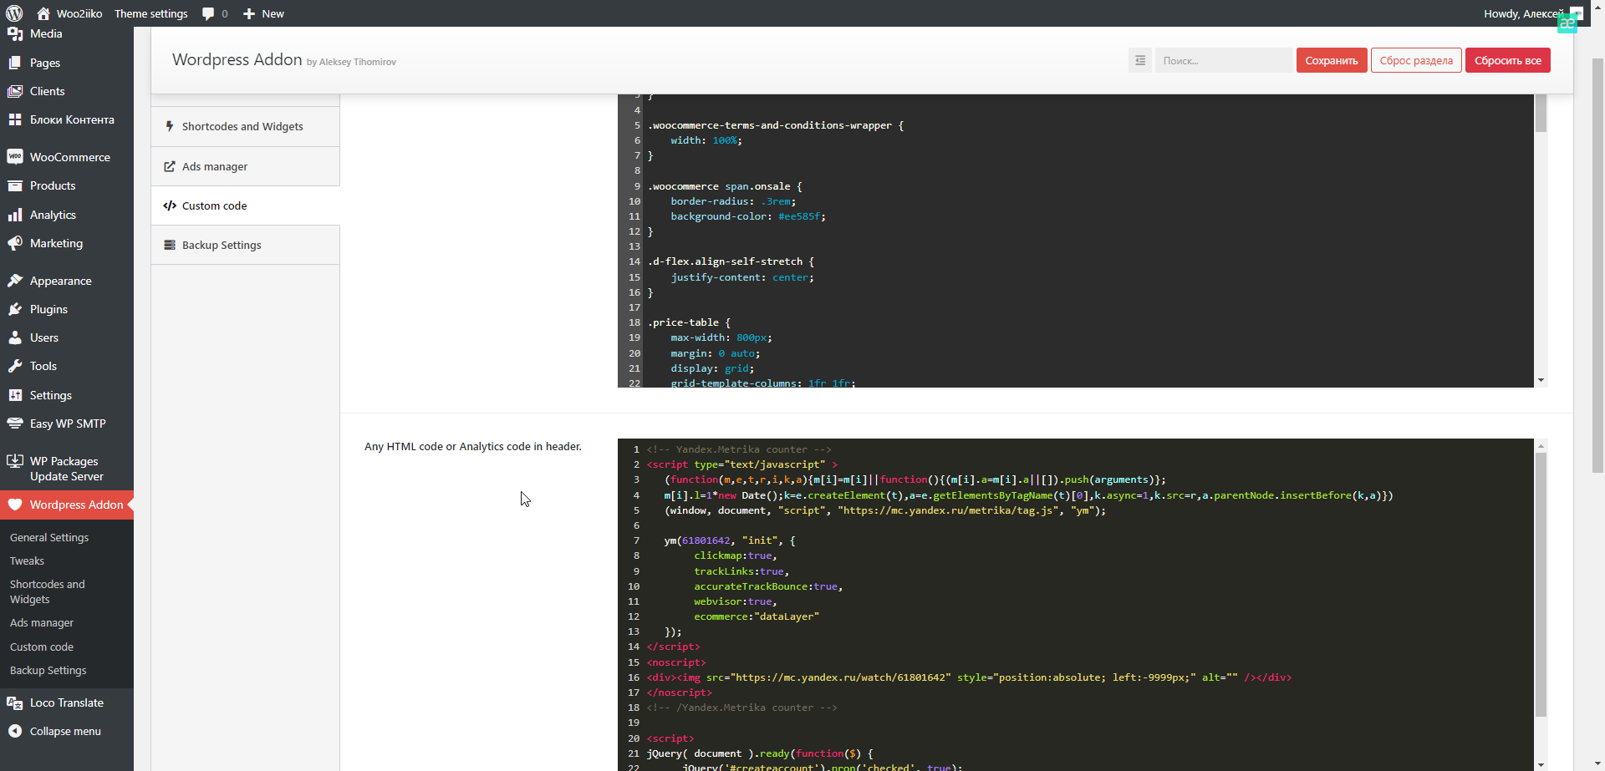
Task: Open the comments bubble icon in admin bar
Action: tap(208, 13)
